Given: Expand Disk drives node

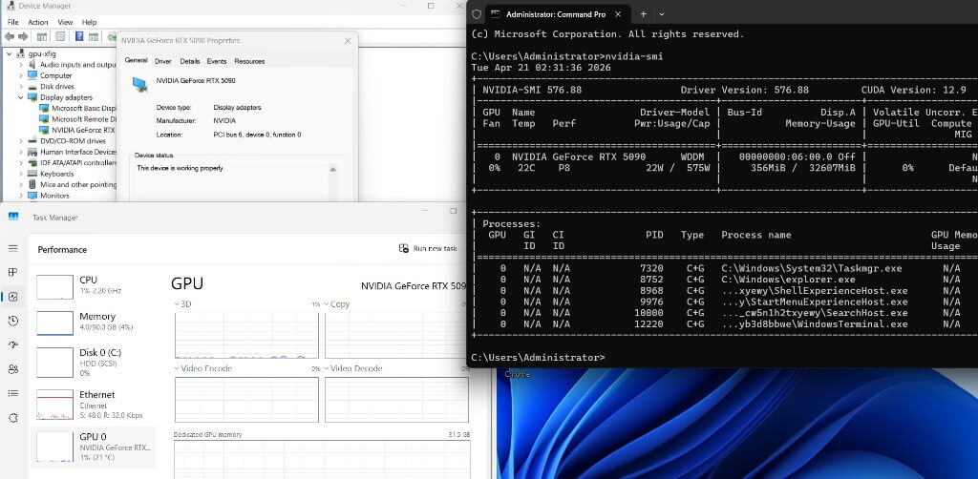Looking at the screenshot, I should click(x=21, y=86).
